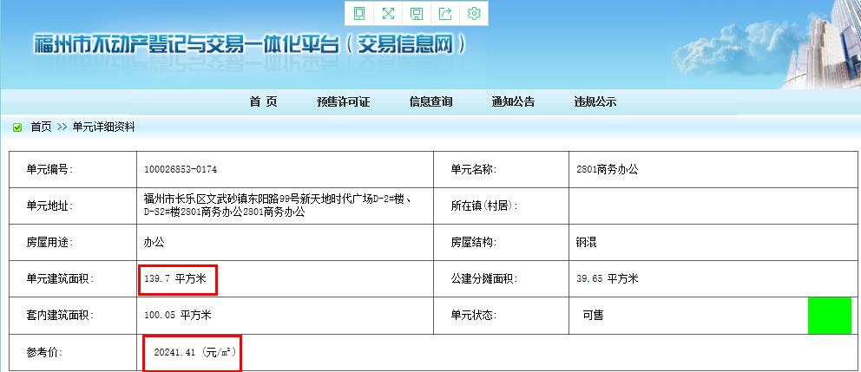This screenshot has height=372, width=861.
Task: Click the tablet device view icon
Action: coord(359,14)
